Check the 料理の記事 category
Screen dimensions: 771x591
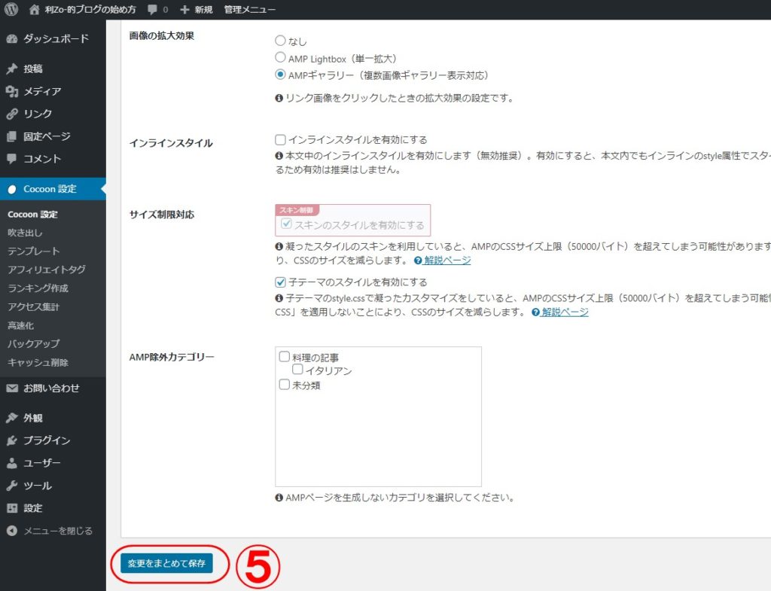click(285, 357)
